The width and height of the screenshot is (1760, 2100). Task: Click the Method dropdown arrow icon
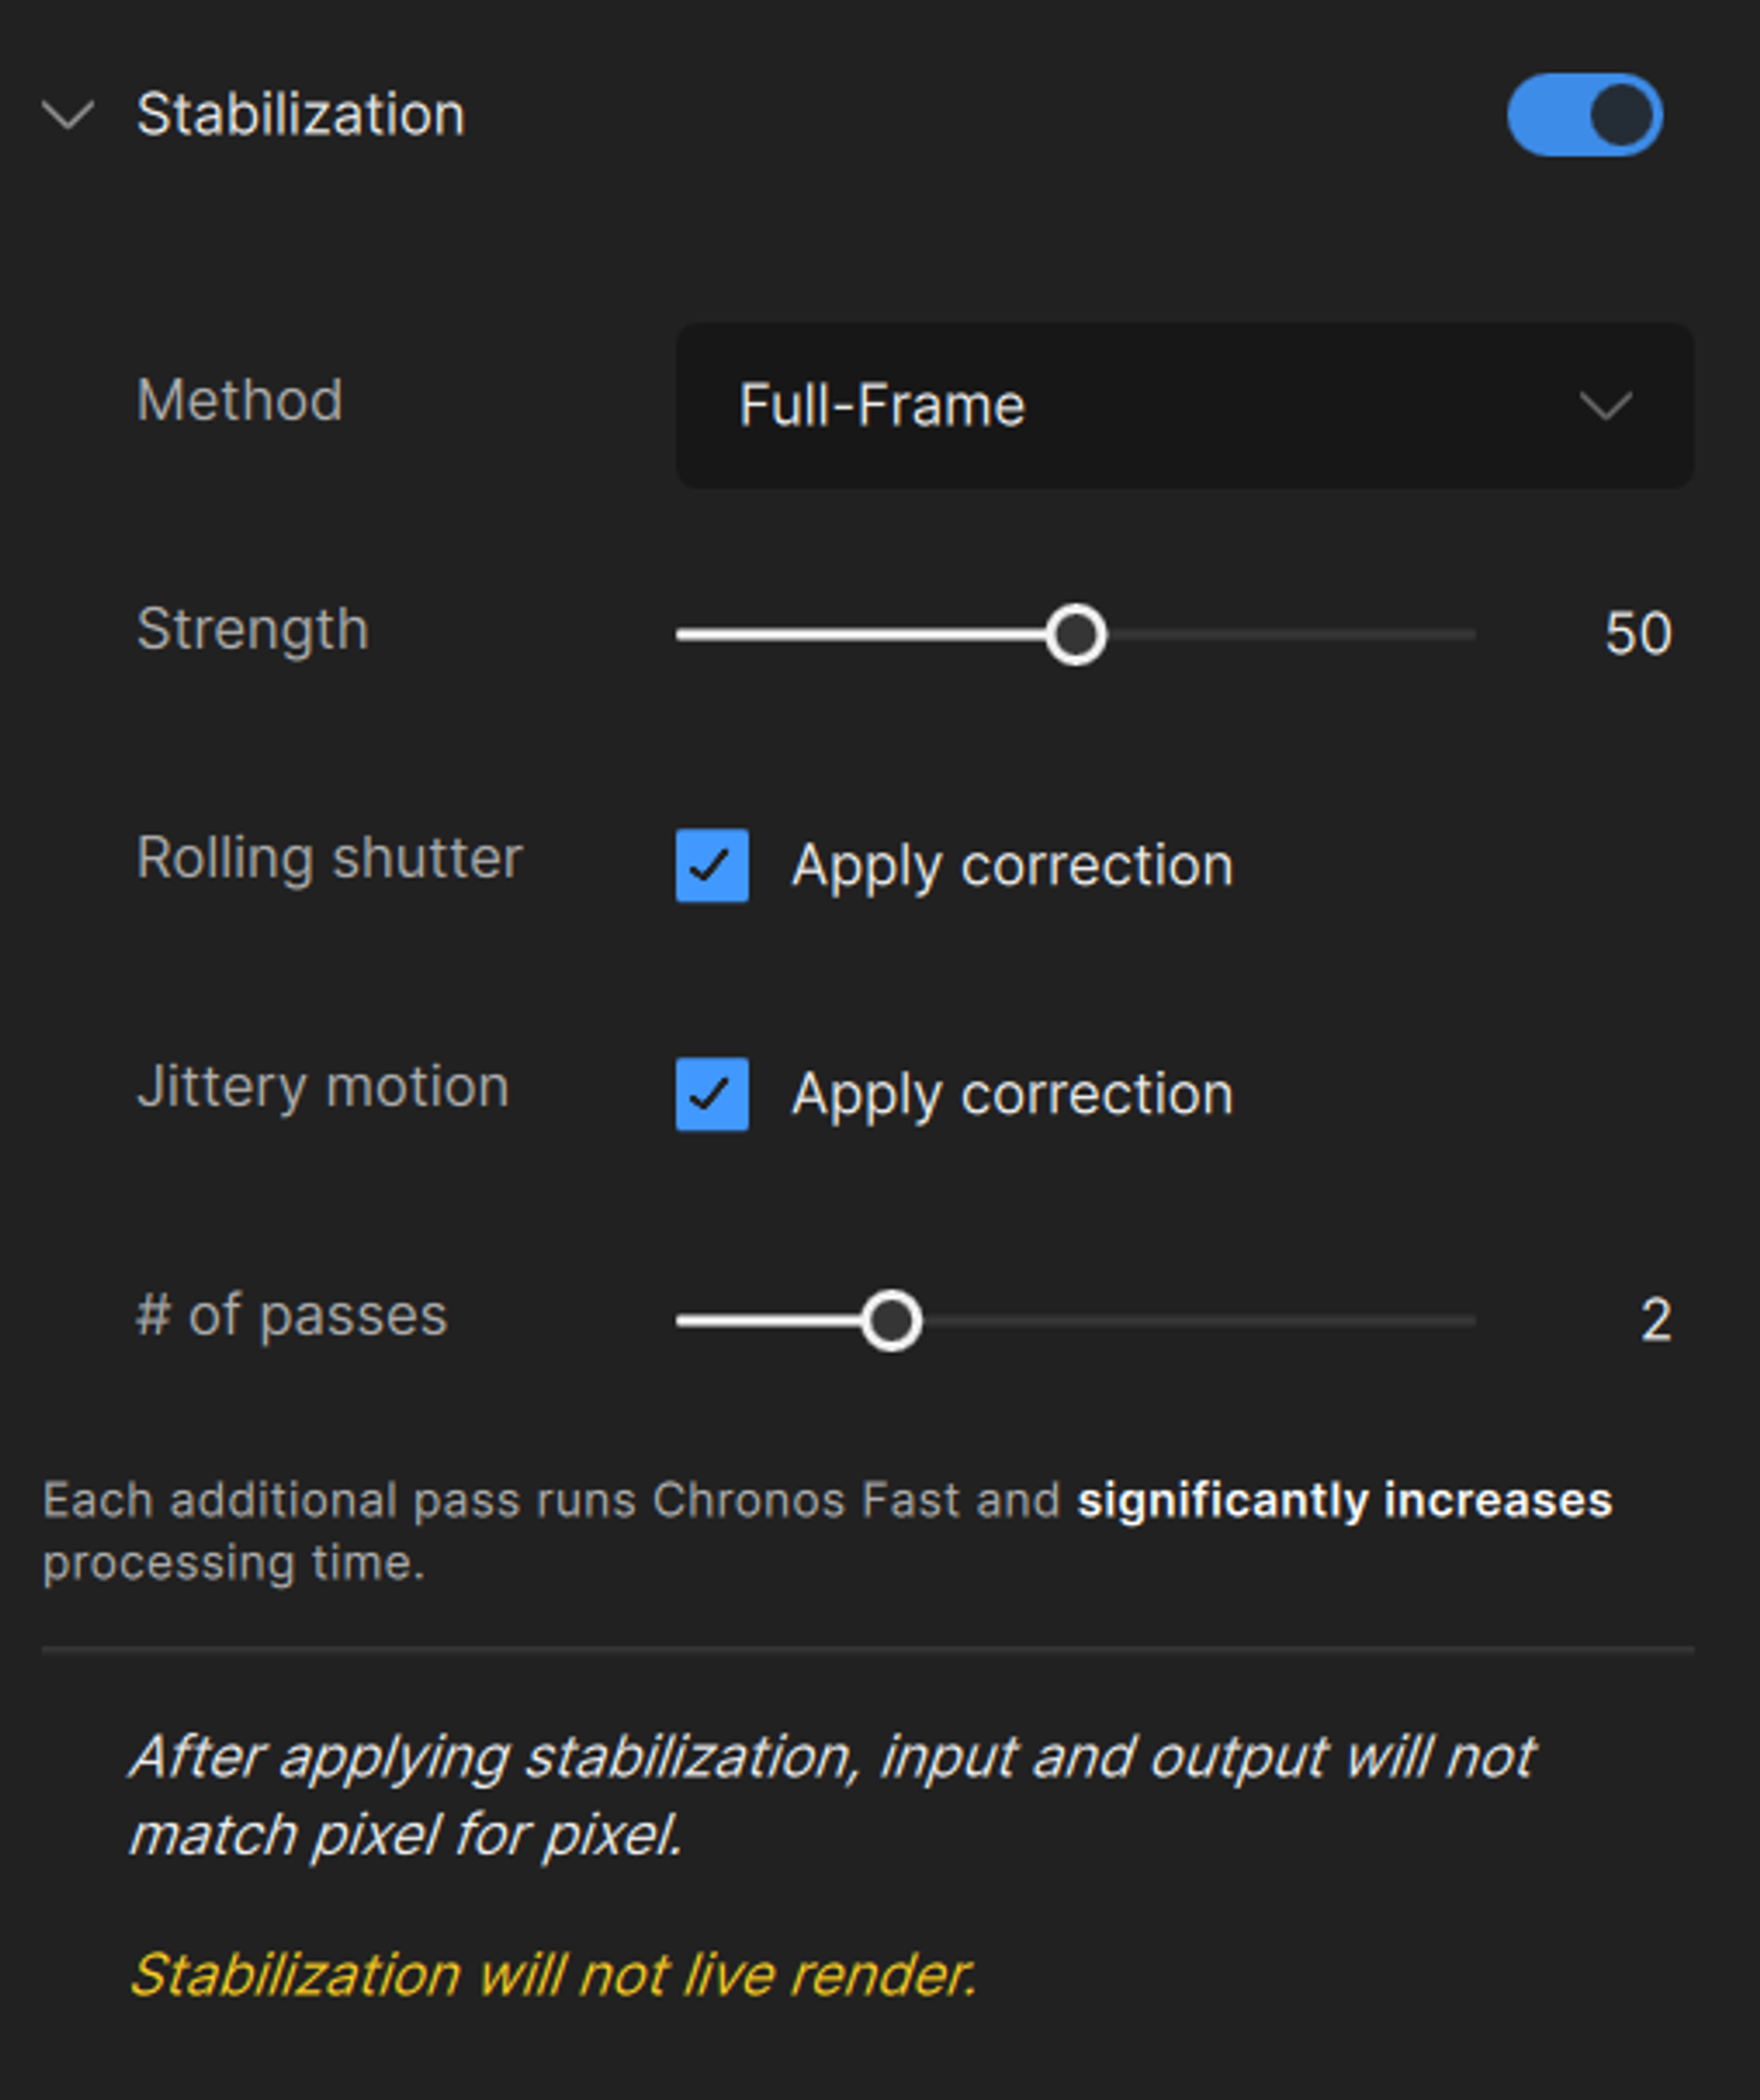(x=1605, y=406)
